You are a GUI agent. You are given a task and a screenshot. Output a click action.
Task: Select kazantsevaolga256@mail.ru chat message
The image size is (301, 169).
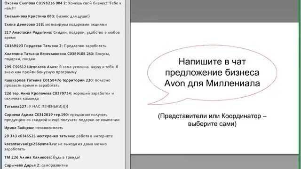(x=55, y=146)
